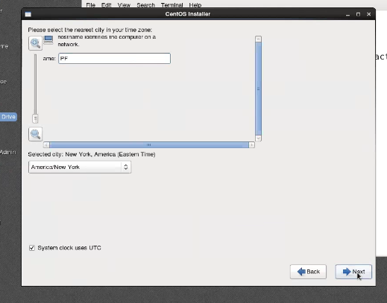Click the computer hostname icon

[48, 40]
